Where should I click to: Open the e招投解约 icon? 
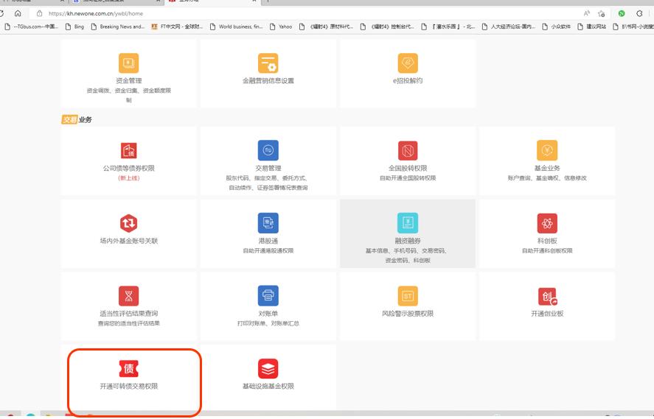coord(408,63)
